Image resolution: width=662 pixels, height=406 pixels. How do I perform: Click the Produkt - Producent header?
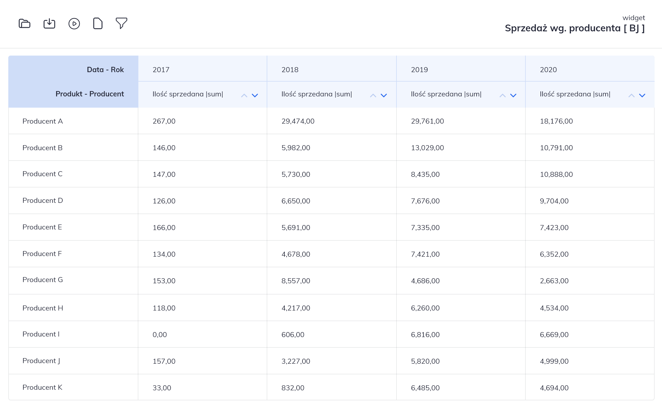tap(90, 94)
